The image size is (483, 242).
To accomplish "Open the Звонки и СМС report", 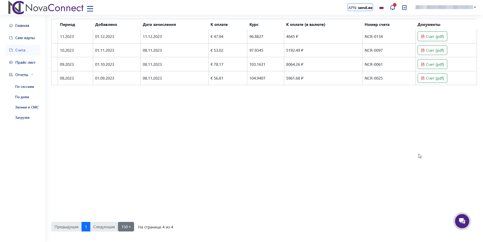I will click(27, 107).
